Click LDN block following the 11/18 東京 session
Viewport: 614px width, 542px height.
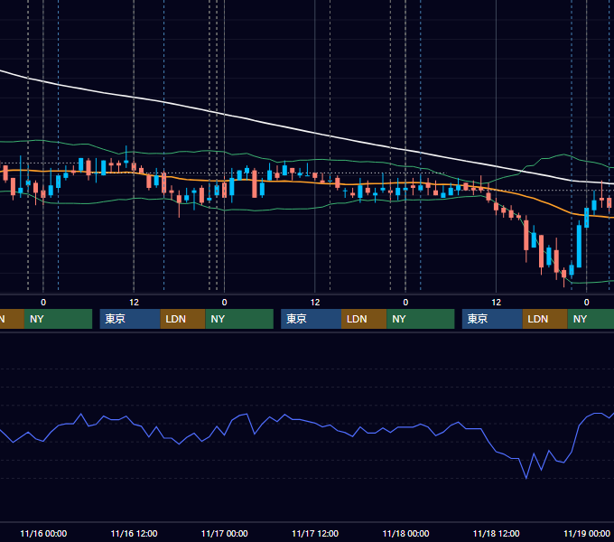[x=545, y=319]
